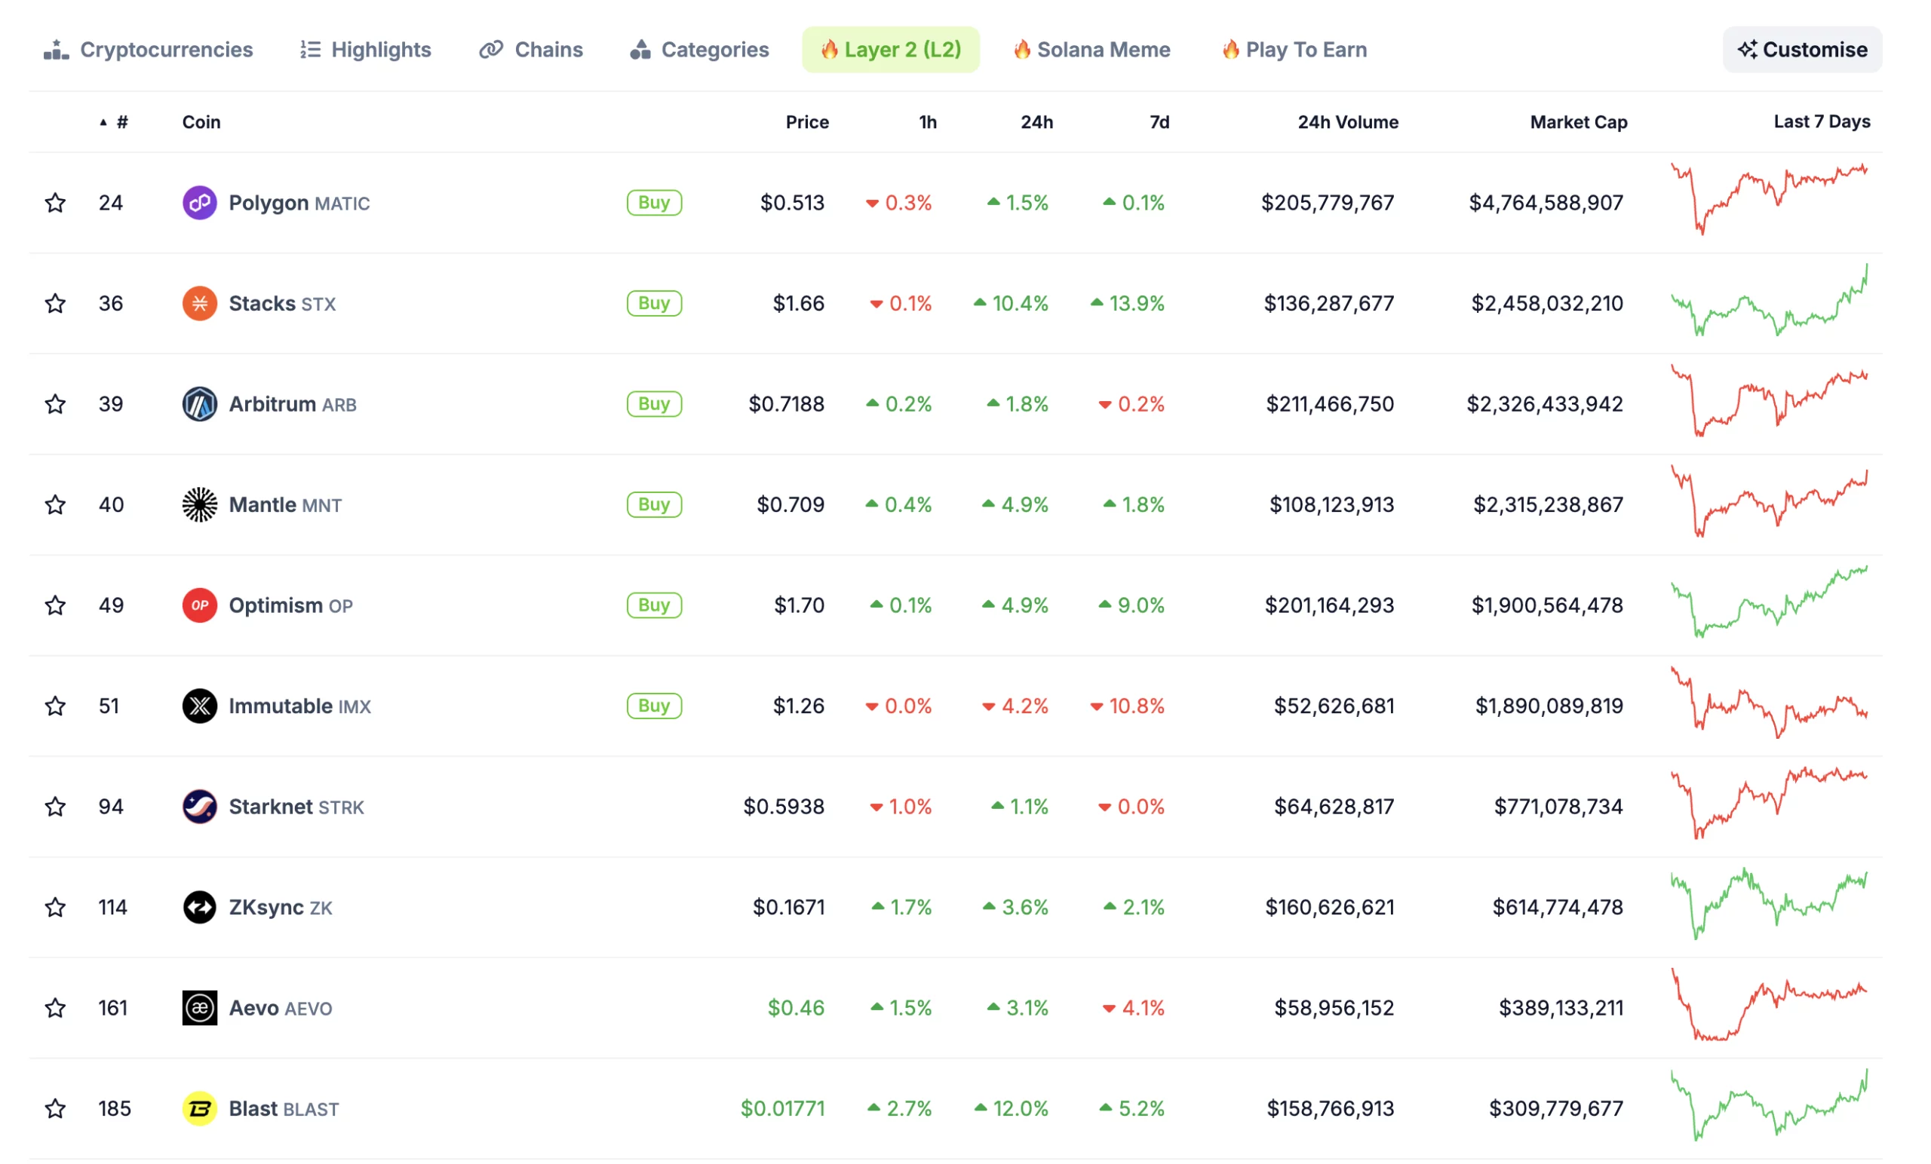Click Blast price $0.01771
This screenshot has height=1164, width=1931.
click(x=783, y=1108)
